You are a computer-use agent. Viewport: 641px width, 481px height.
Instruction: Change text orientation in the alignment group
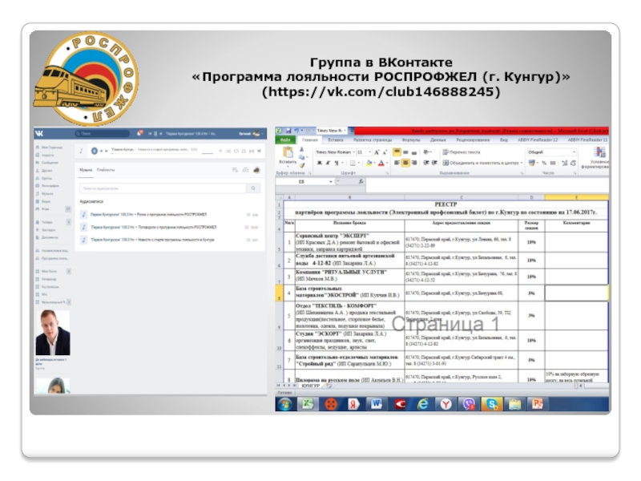[x=426, y=152]
